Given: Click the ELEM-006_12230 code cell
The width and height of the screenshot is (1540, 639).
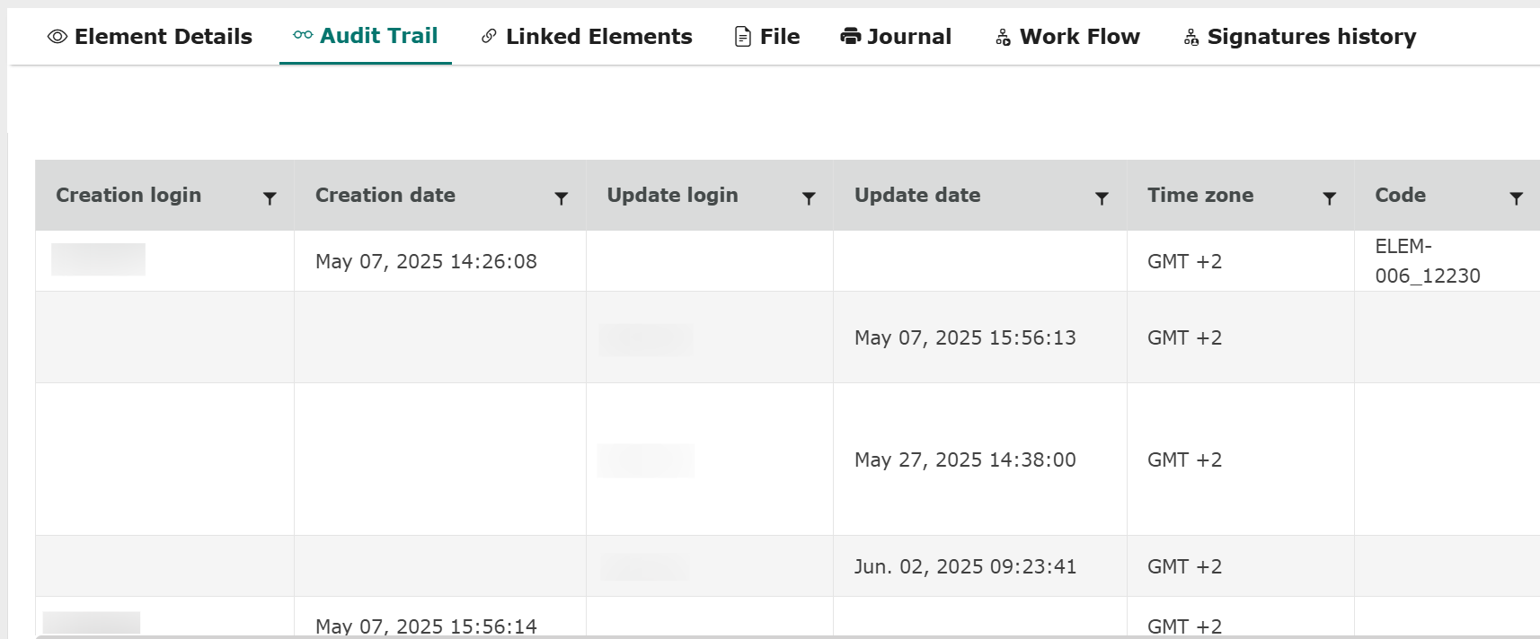Looking at the screenshot, I should click(x=1427, y=261).
